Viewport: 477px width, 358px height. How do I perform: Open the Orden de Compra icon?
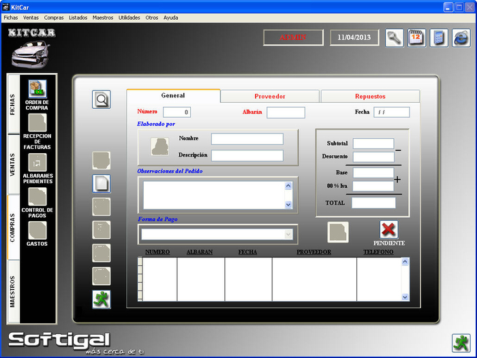pos(37,88)
